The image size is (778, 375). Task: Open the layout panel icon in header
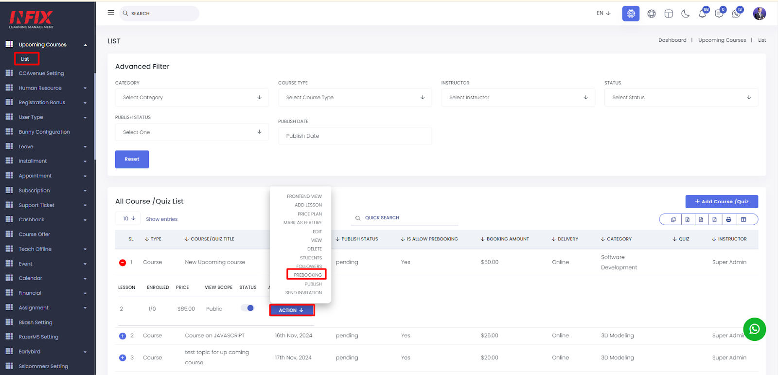[x=669, y=14]
